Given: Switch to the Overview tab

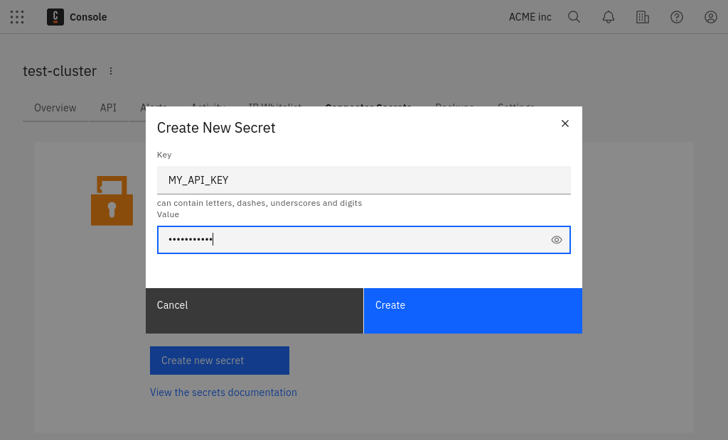Looking at the screenshot, I should [55, 108].
